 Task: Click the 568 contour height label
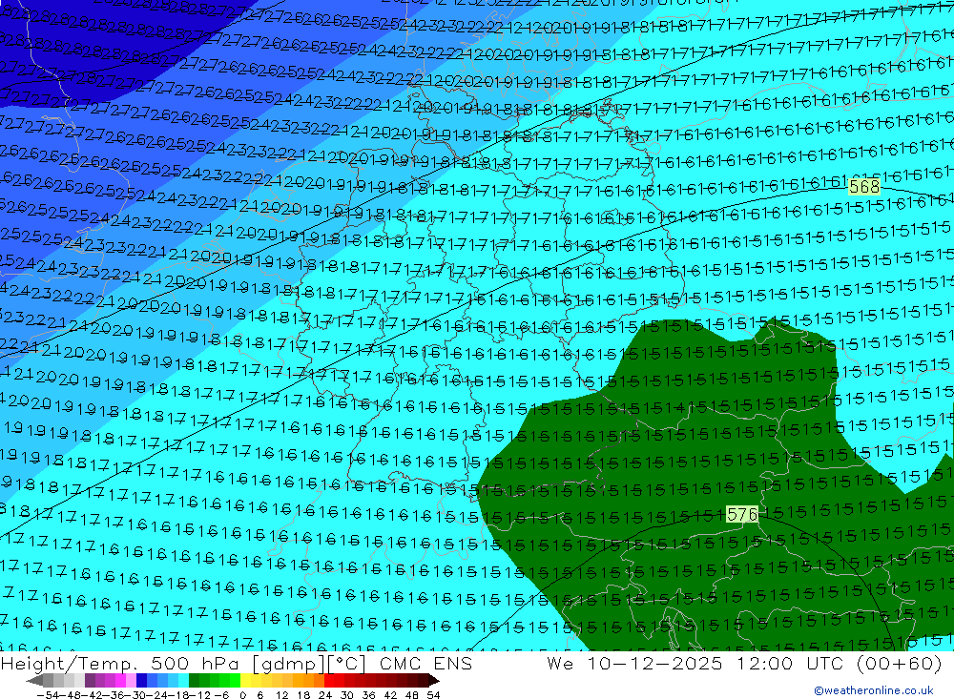pyautogui.click(x=864, y=187)
